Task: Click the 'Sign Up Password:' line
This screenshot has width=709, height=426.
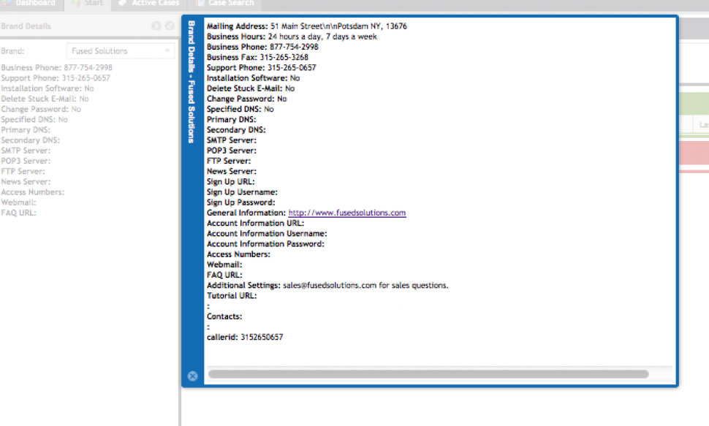Action: pyautogui.click(x=240, y=202)
